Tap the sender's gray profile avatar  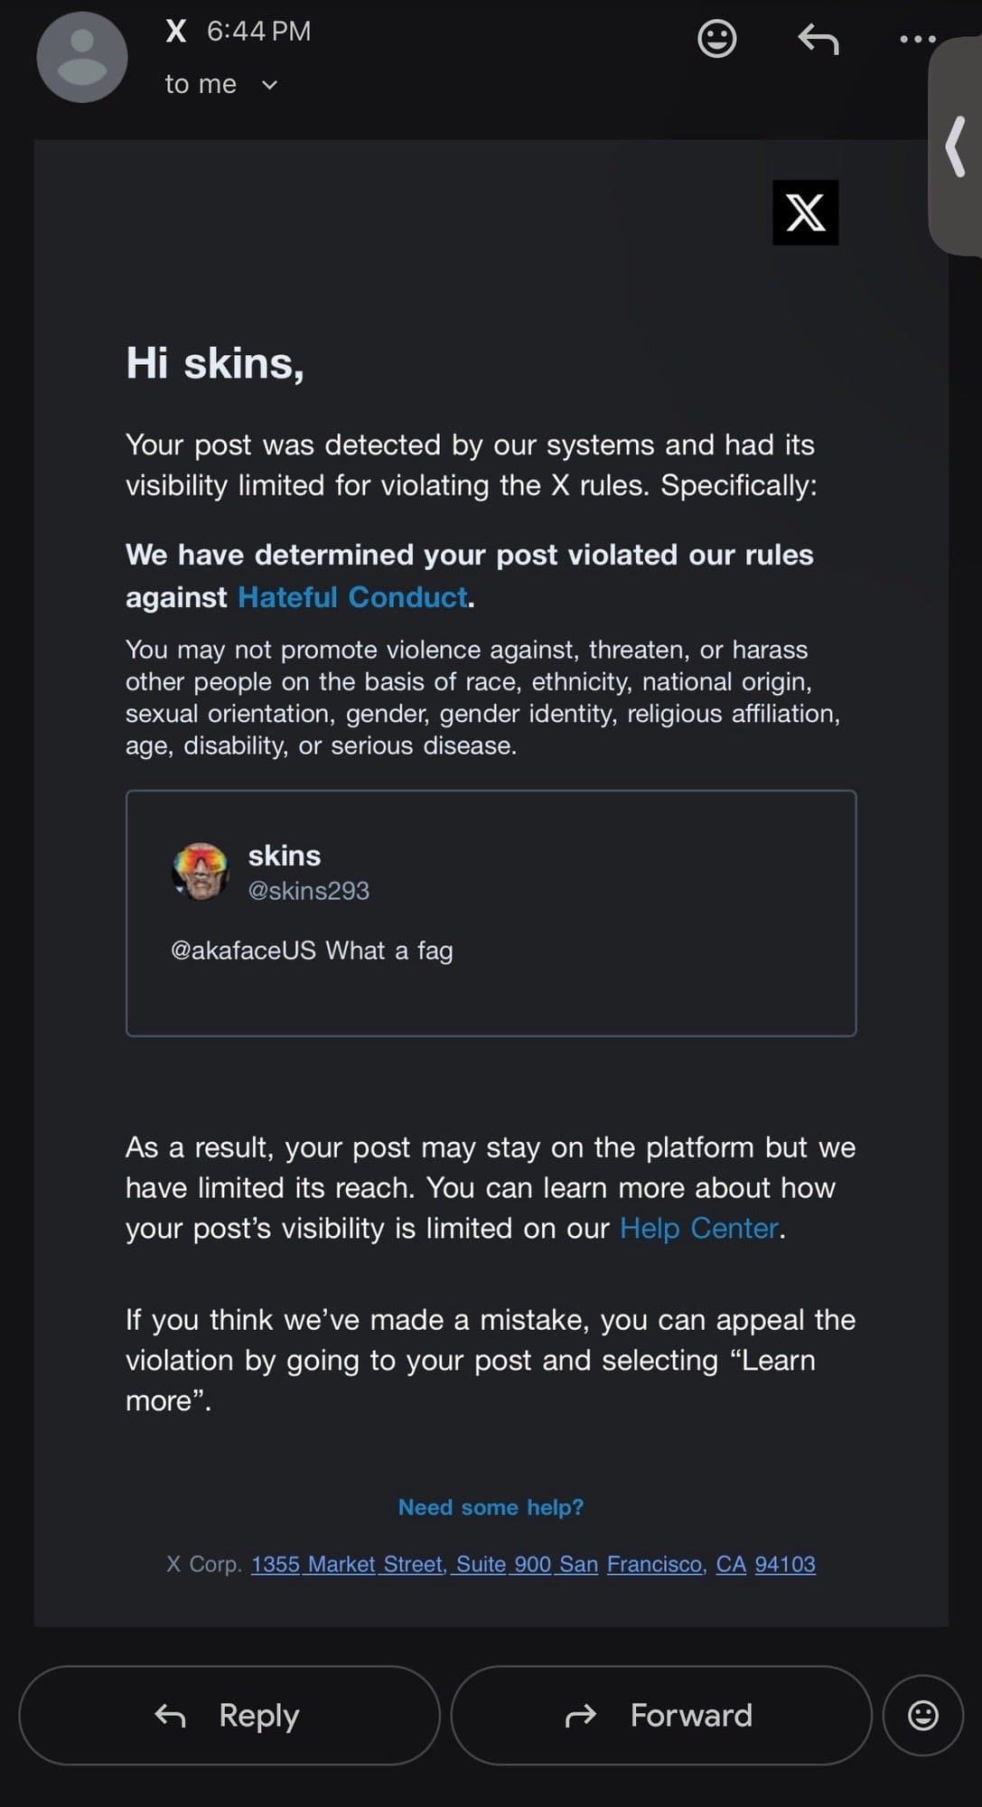pos(81,57)
